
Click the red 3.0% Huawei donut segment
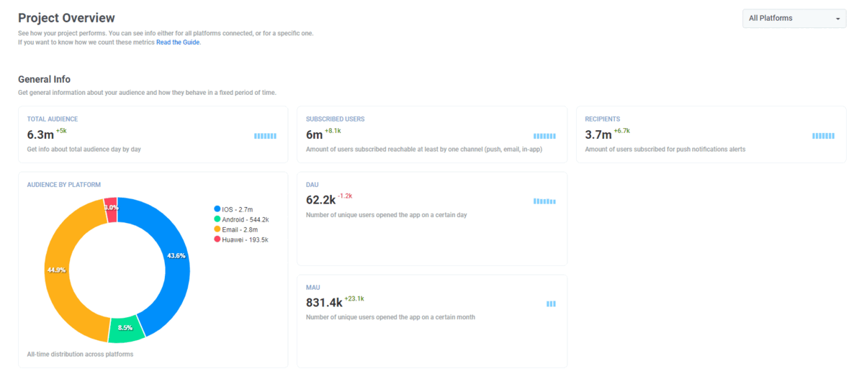click(111, 206)
